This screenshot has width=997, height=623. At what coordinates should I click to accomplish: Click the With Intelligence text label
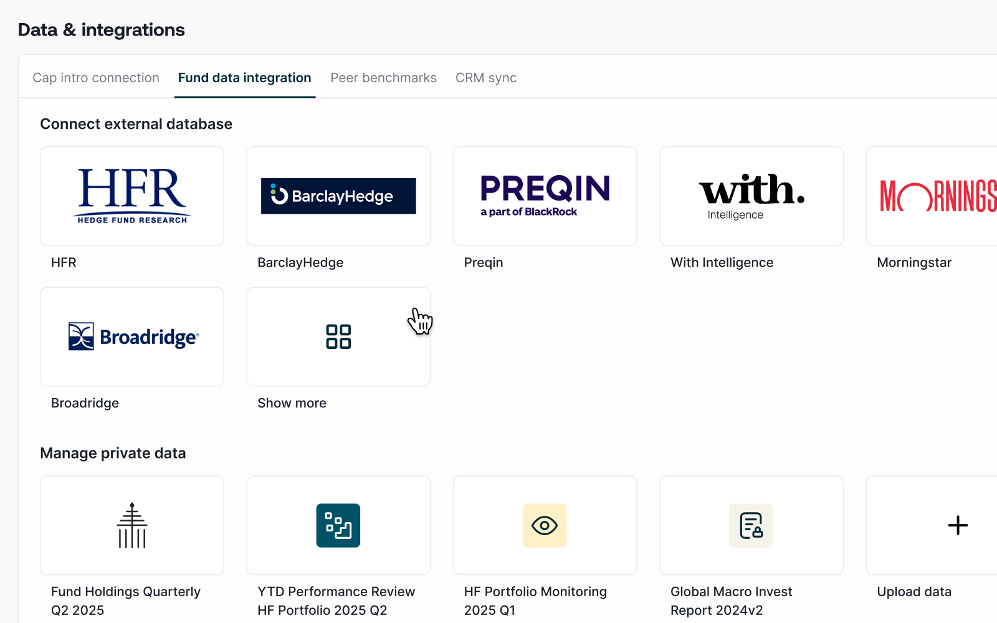tap(722, 263)
